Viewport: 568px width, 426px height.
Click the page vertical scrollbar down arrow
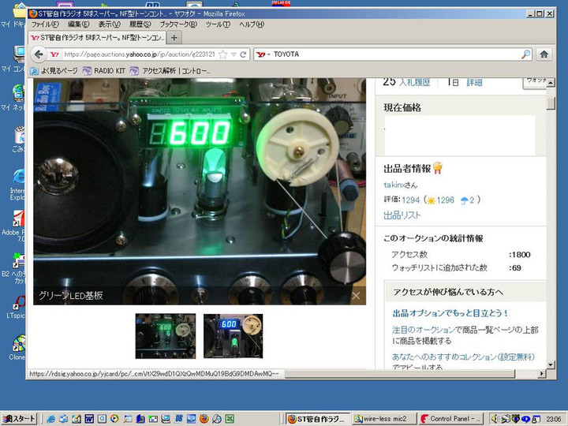550,364
